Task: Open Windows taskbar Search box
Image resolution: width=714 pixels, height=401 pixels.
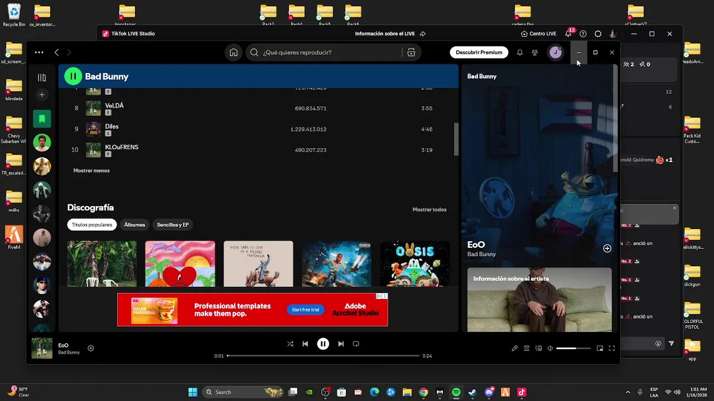Action: 243,392
